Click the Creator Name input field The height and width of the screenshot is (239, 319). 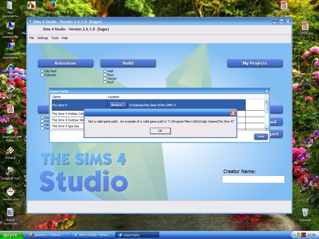[253, 180]
